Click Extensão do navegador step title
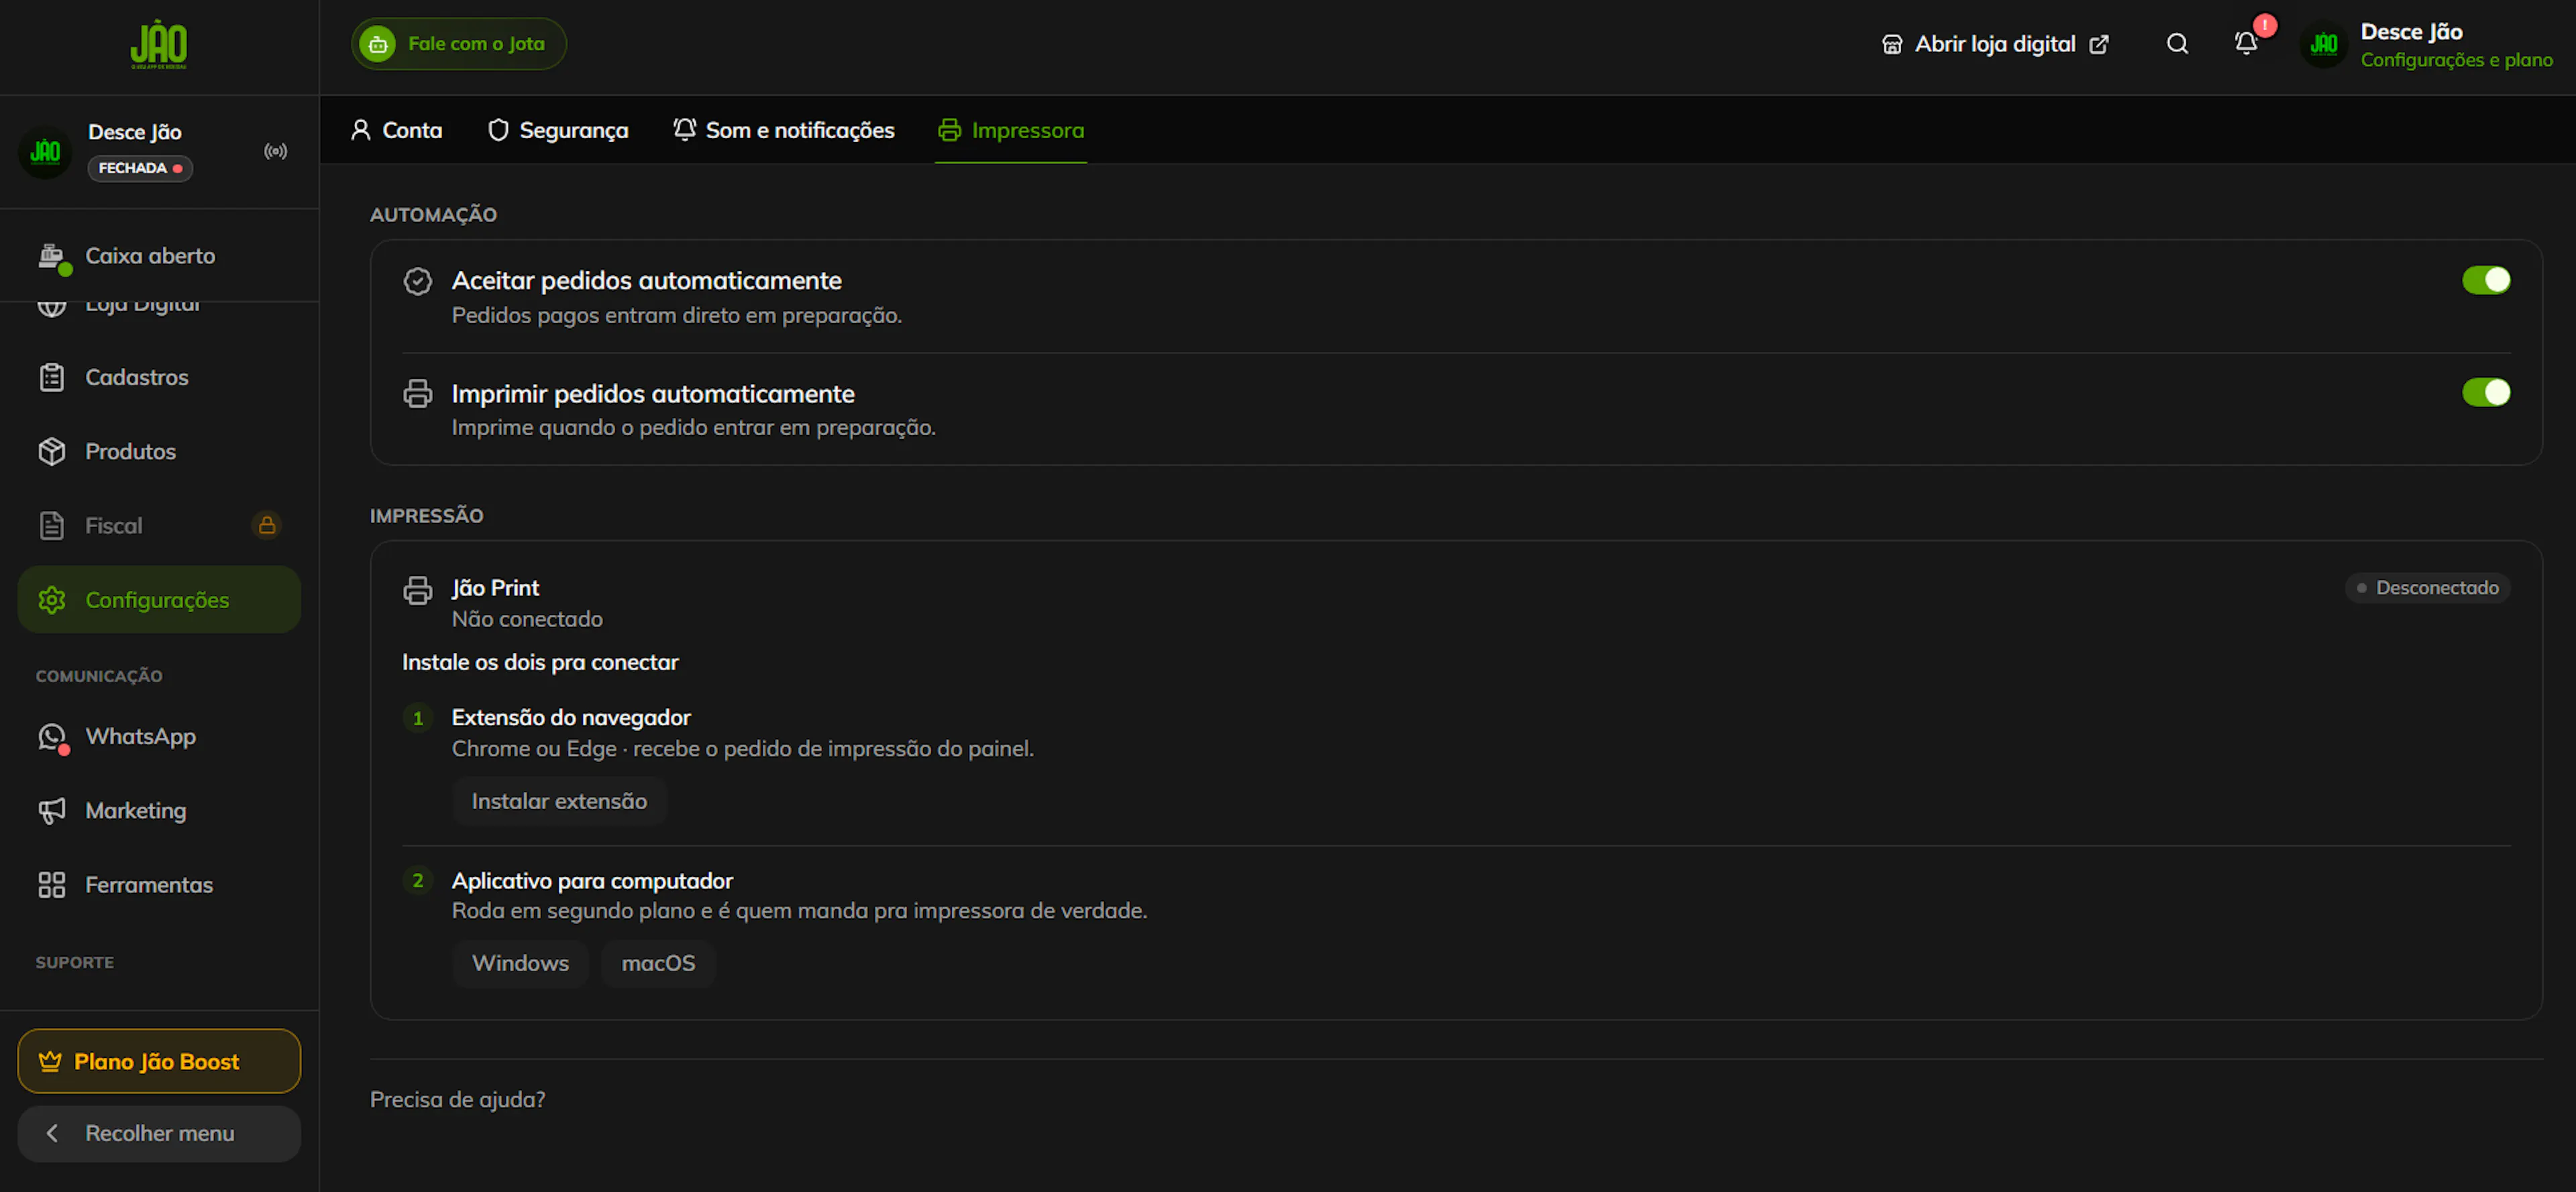The width and height of the screenshot is (2576, 1192). pos(571,717)
